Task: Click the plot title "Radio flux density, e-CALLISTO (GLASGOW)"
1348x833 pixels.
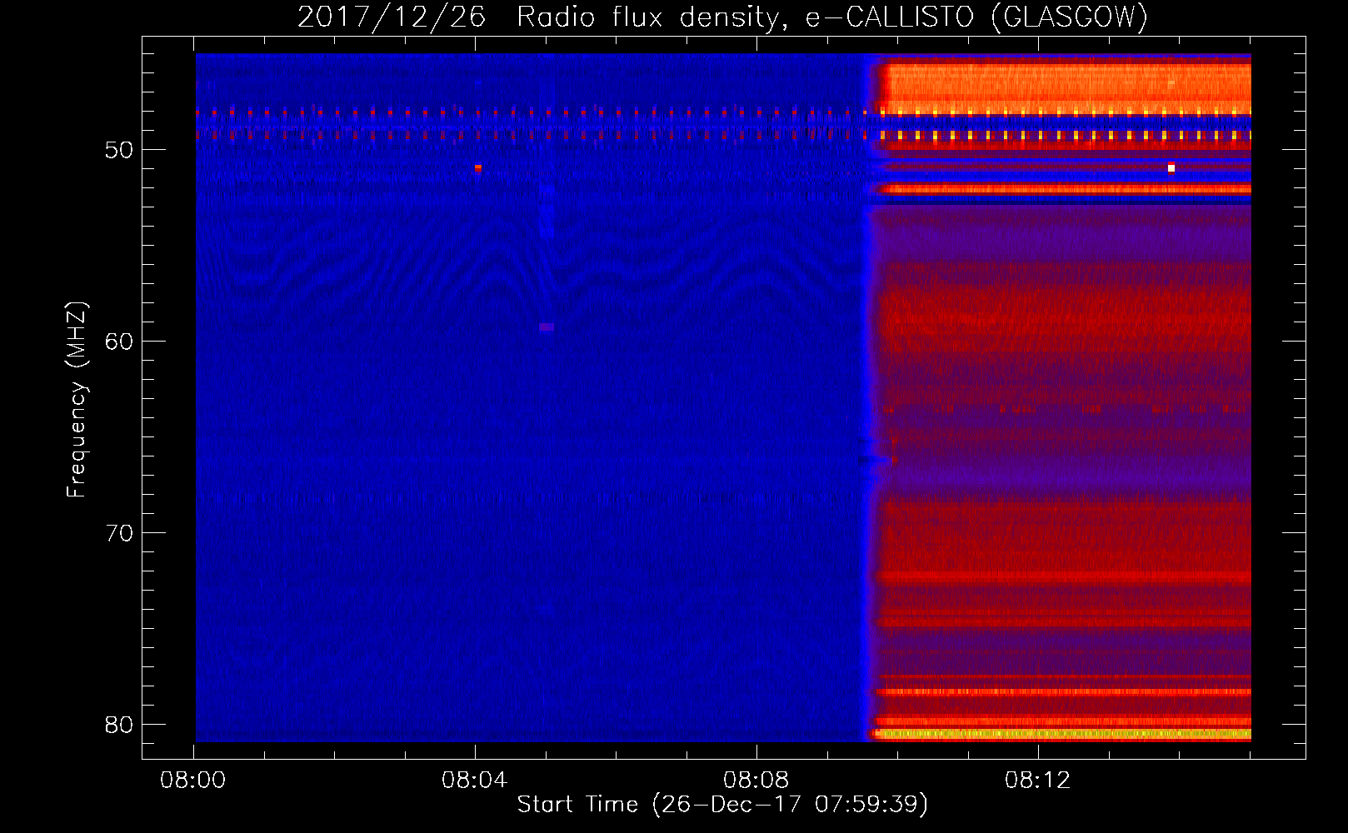Action: [832, 17]
